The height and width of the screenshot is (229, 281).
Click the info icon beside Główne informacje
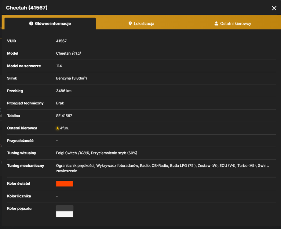click(x=31, y=24)
